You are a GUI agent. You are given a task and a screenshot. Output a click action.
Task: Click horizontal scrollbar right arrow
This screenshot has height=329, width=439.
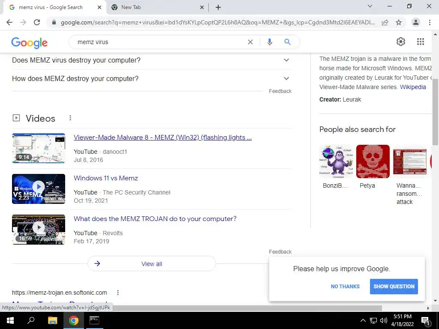point(428,308)
